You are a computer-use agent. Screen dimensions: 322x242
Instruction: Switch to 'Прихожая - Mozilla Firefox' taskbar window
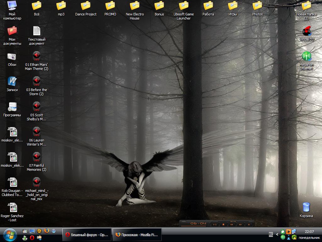(x=137, y=234)
